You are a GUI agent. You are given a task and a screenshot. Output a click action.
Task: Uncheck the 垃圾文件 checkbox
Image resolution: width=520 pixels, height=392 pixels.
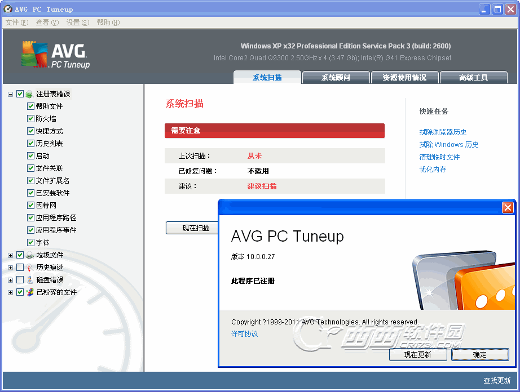click(20, 255)
